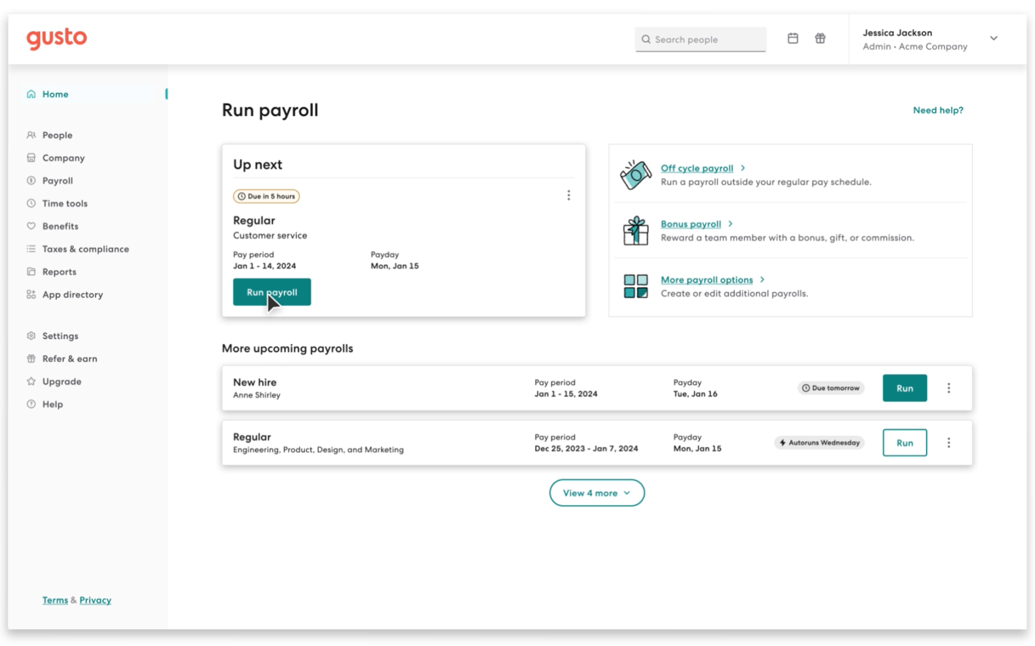Click the More payroll options grid icon
This screenshot has height=646, width=1035.
pyautogui.click(x=635, y=286)
